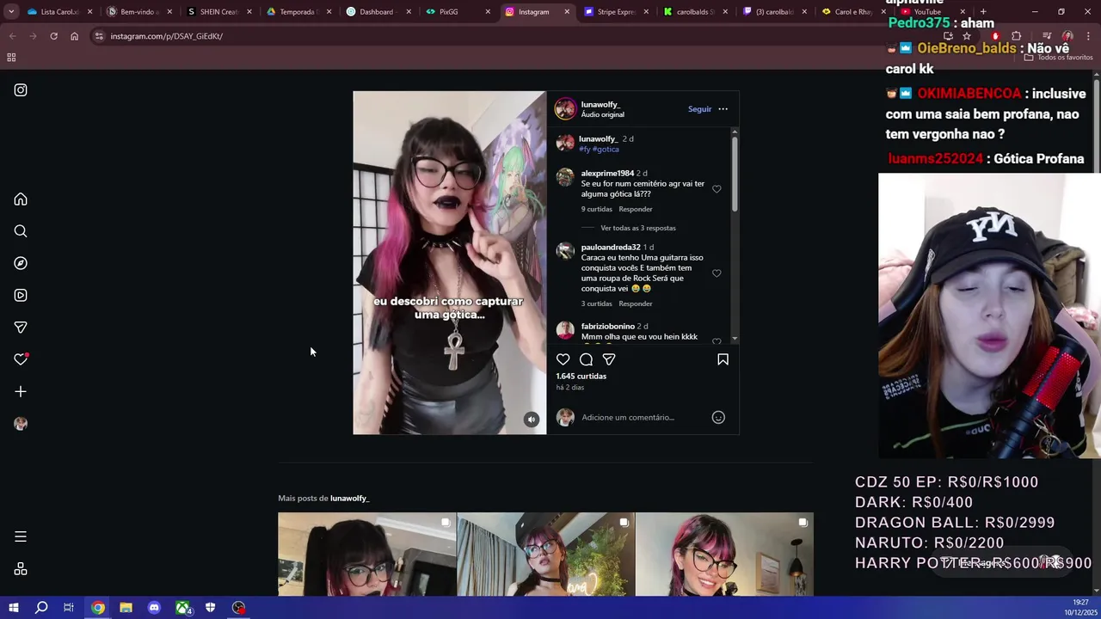Open the sidebar More hamburger menu
The height and width of the screenshot is (619, 1101).
tap(21, 536)
